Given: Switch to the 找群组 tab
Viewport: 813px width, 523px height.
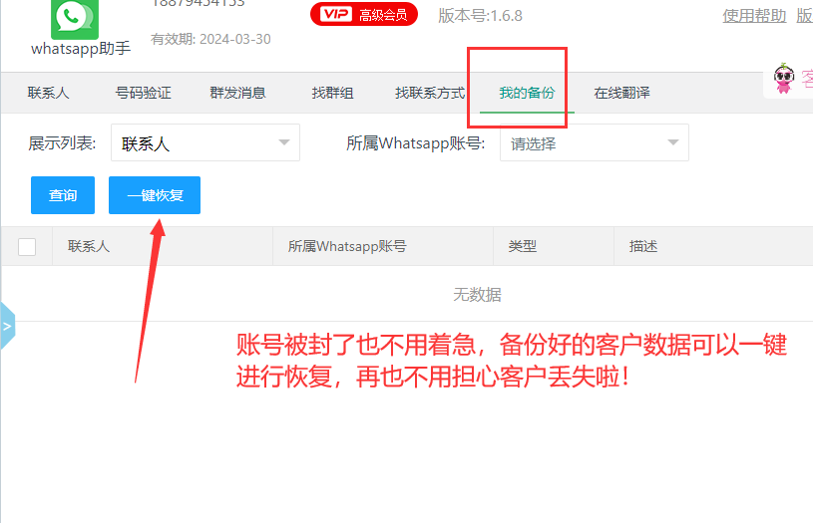Looking at the screenshot, I should [333, 93].
